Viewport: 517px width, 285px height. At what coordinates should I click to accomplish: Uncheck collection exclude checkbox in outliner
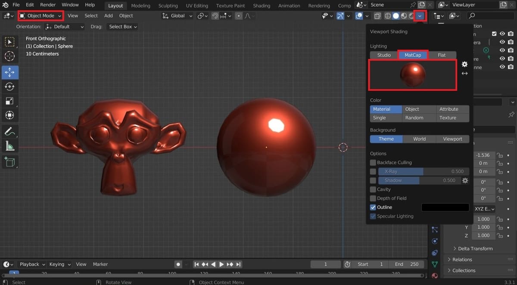click(495, 34)
